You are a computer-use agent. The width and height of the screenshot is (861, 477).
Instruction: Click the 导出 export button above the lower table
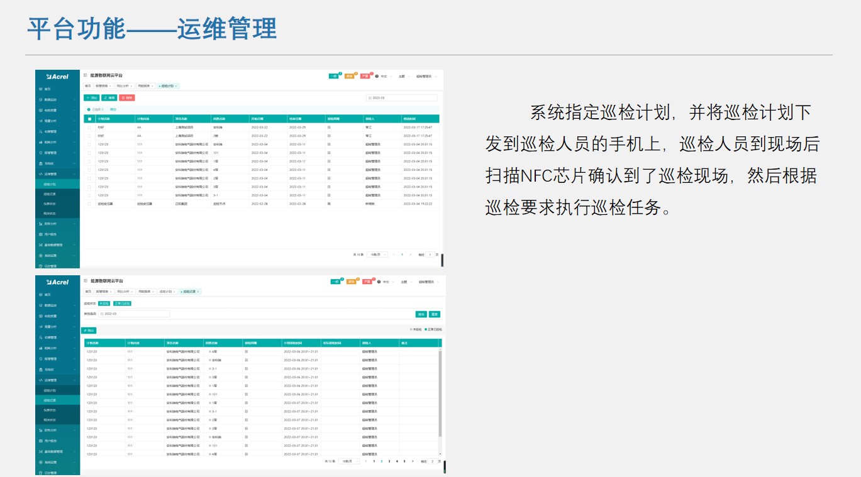pos(89,330)
